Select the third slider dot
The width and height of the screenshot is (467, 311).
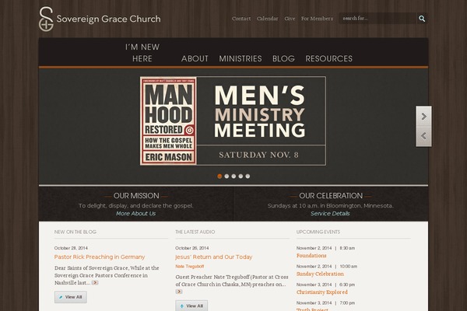click(233, 176)
